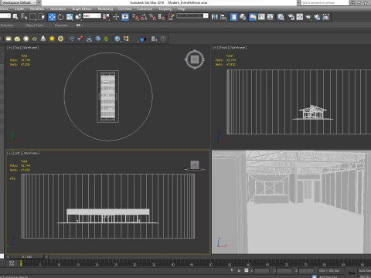
Task: Click the Align tool icon
Action: pyautogui.click(x=223, y=17)
